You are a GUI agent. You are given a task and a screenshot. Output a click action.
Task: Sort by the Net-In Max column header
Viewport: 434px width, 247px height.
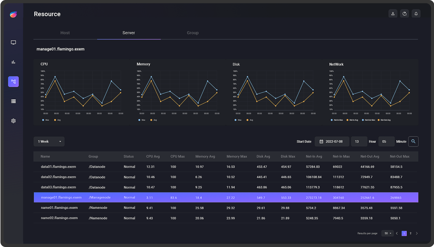click(x=341, y=157)
